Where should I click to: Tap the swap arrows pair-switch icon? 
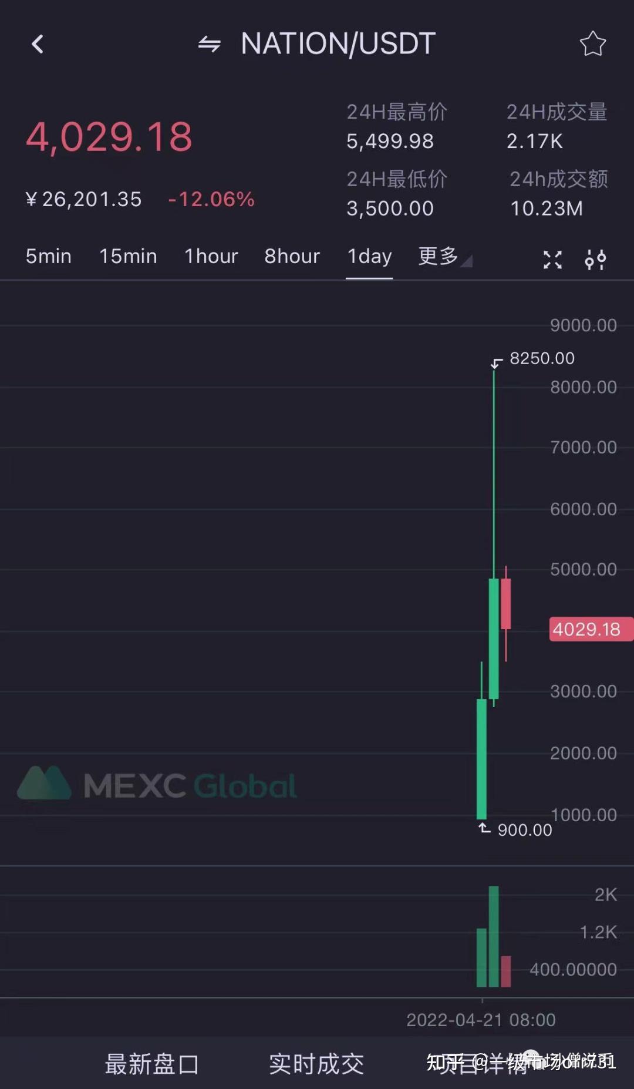coord(209,44)
